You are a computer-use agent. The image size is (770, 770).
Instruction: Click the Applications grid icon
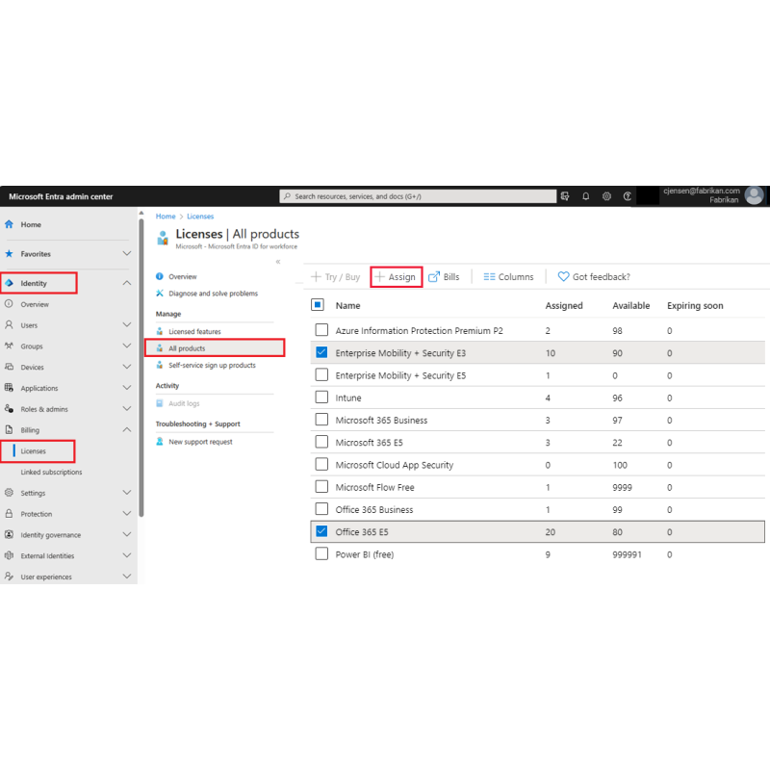click(x=9, y=388)
